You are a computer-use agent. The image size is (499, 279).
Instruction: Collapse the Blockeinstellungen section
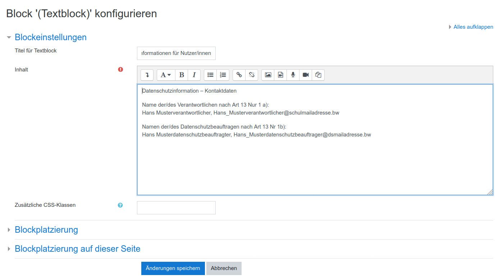click(x=50, y=37)
